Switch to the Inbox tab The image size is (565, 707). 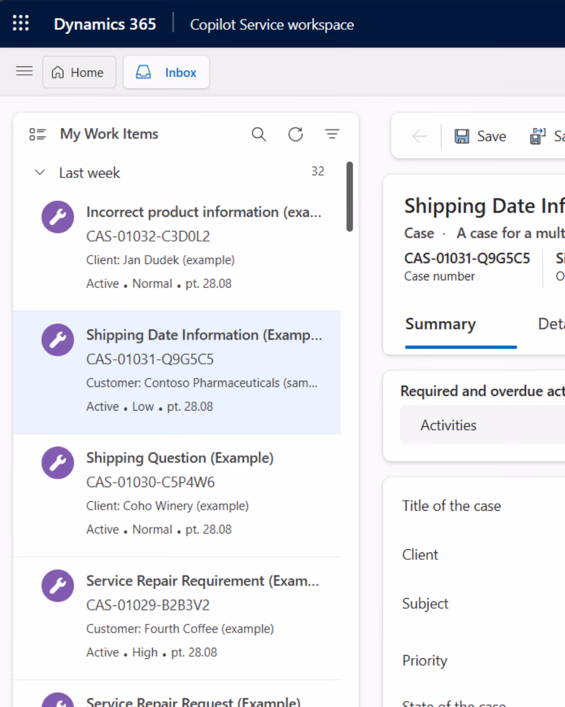166,72
